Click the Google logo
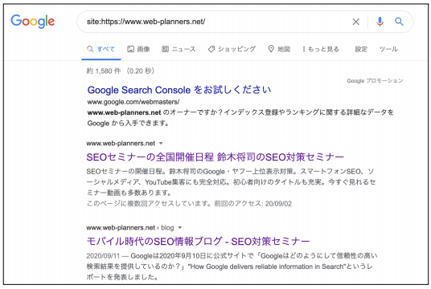431x289 pixels. [33, 22]
